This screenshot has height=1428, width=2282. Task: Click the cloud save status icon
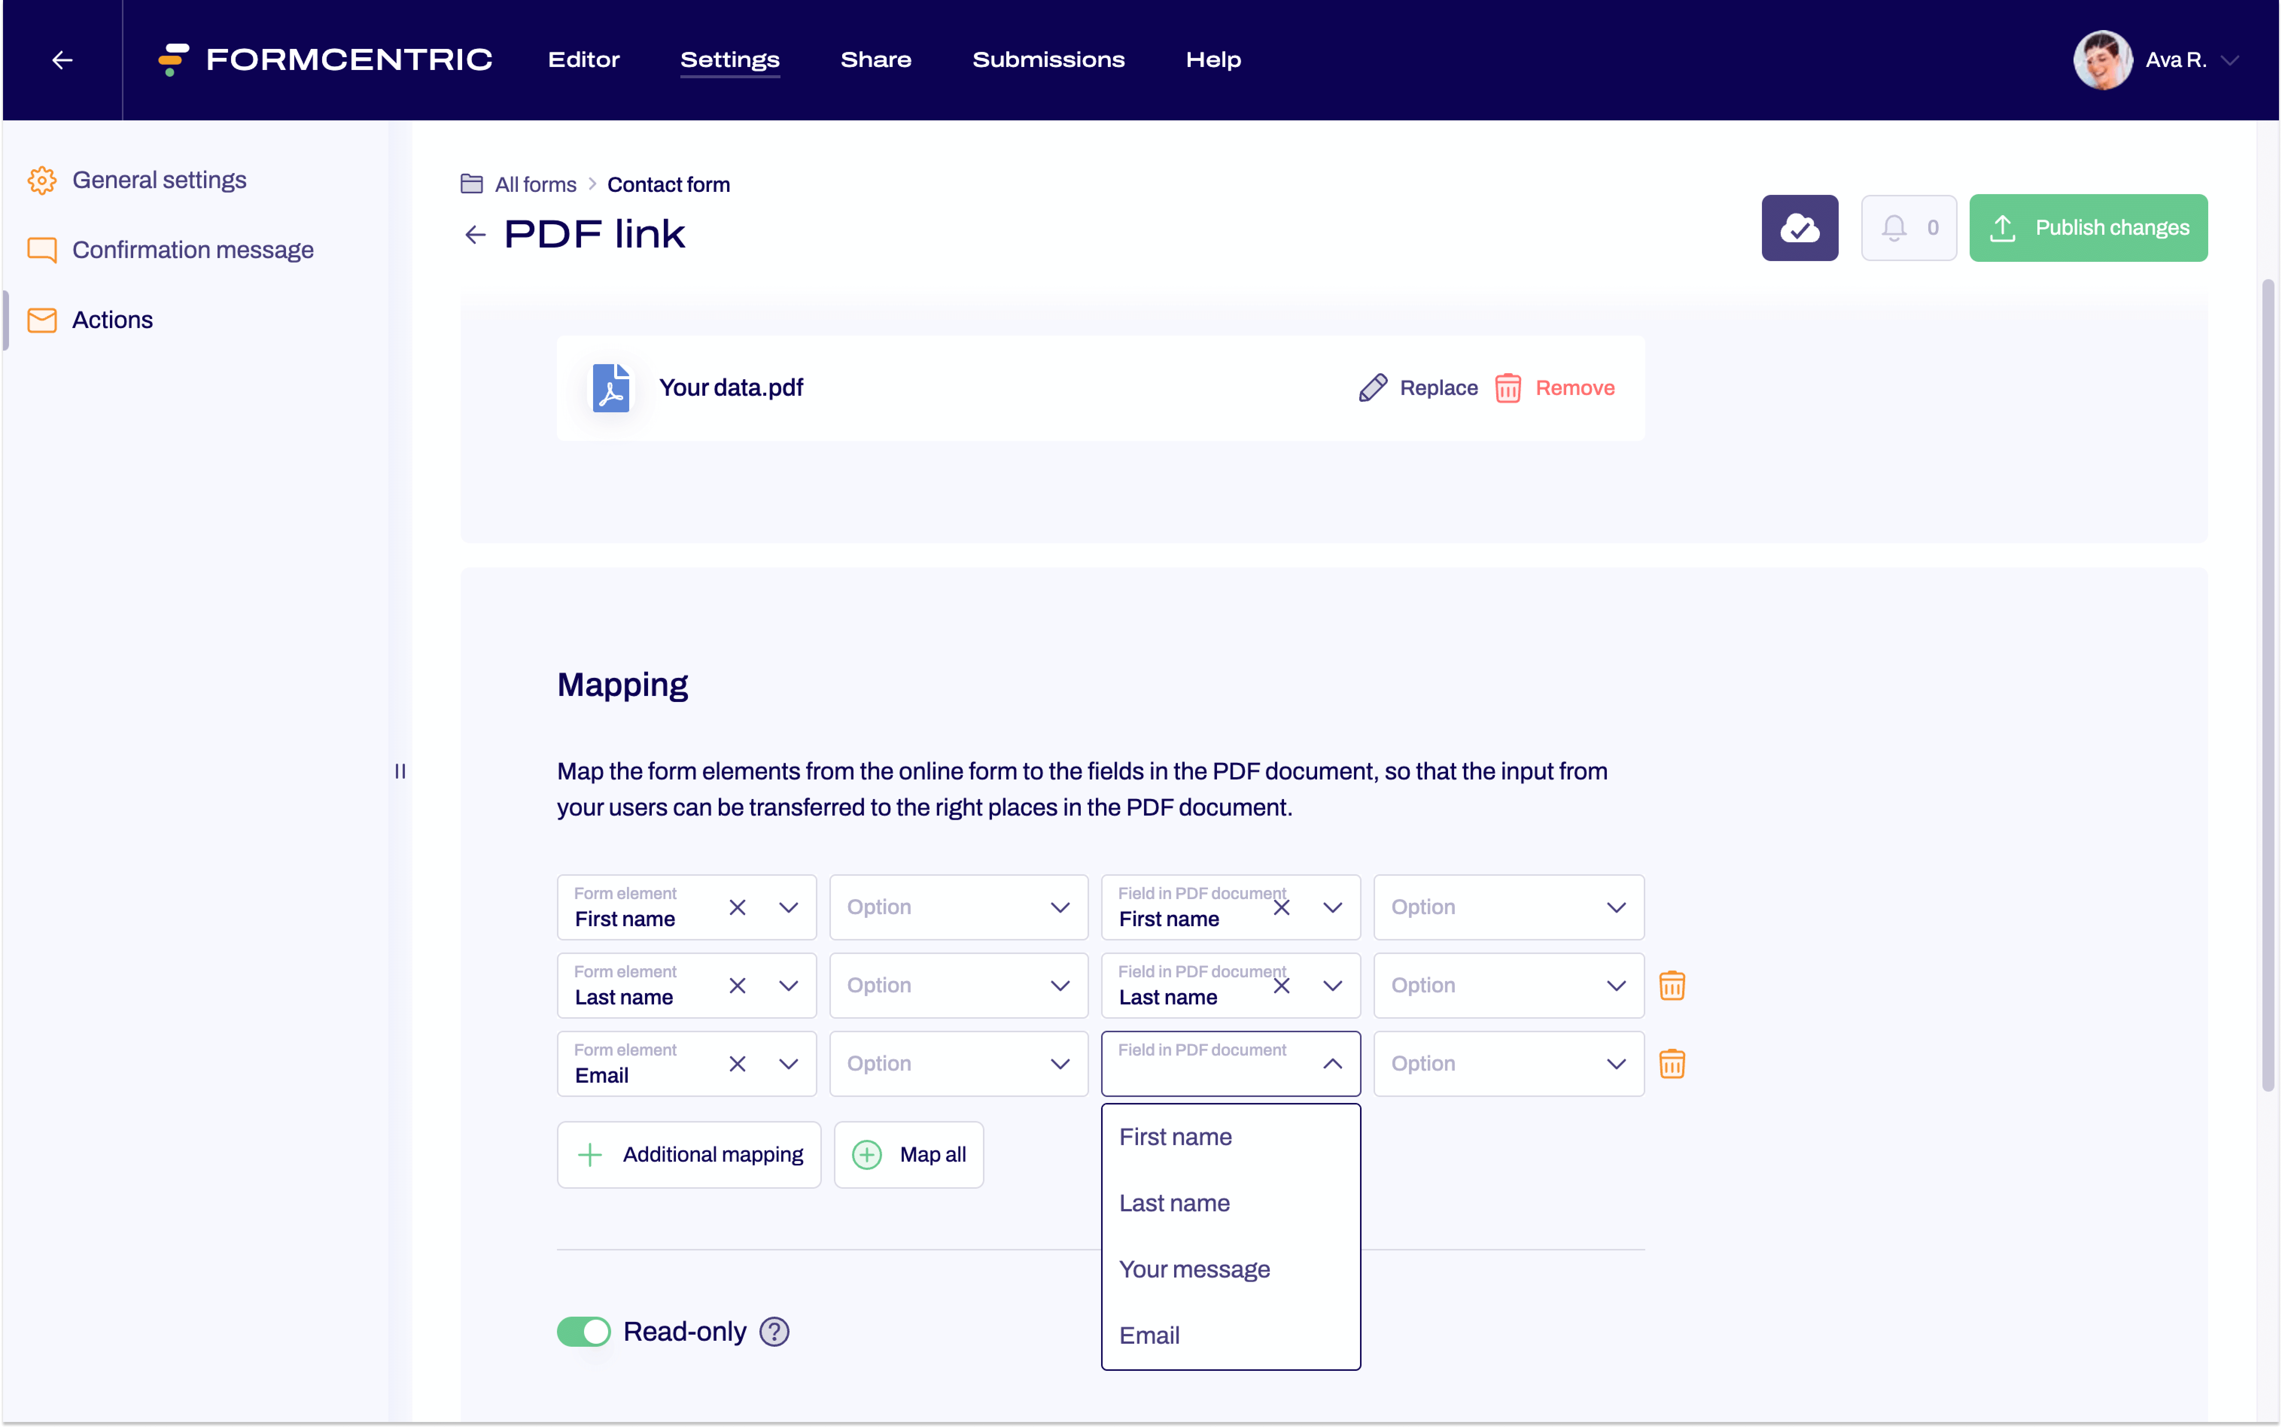point(1799,228)
